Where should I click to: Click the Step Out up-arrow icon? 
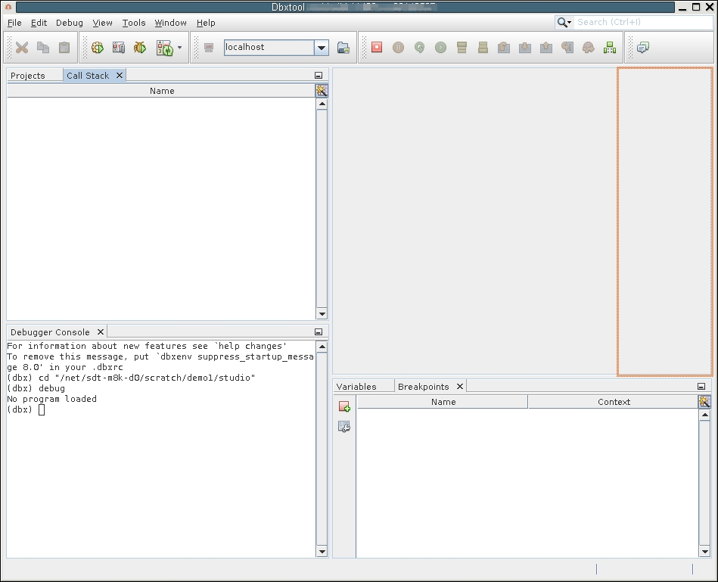pos(545,47)
